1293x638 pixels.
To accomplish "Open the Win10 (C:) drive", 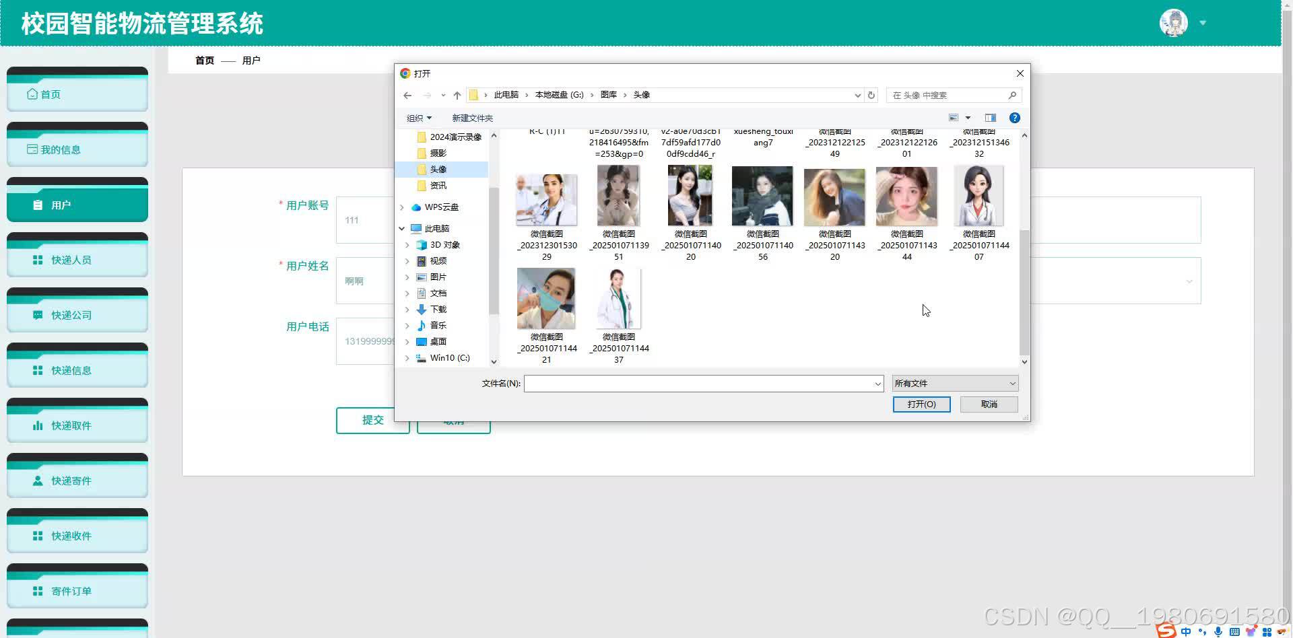I will [x=443, y=358].
